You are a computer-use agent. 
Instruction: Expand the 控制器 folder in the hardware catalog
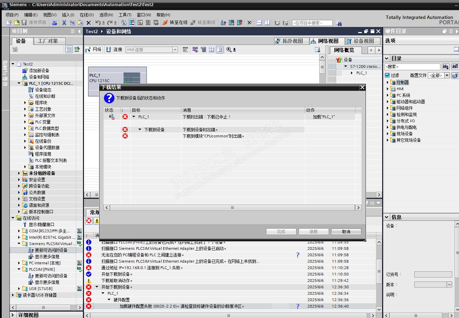click(388, 82)
